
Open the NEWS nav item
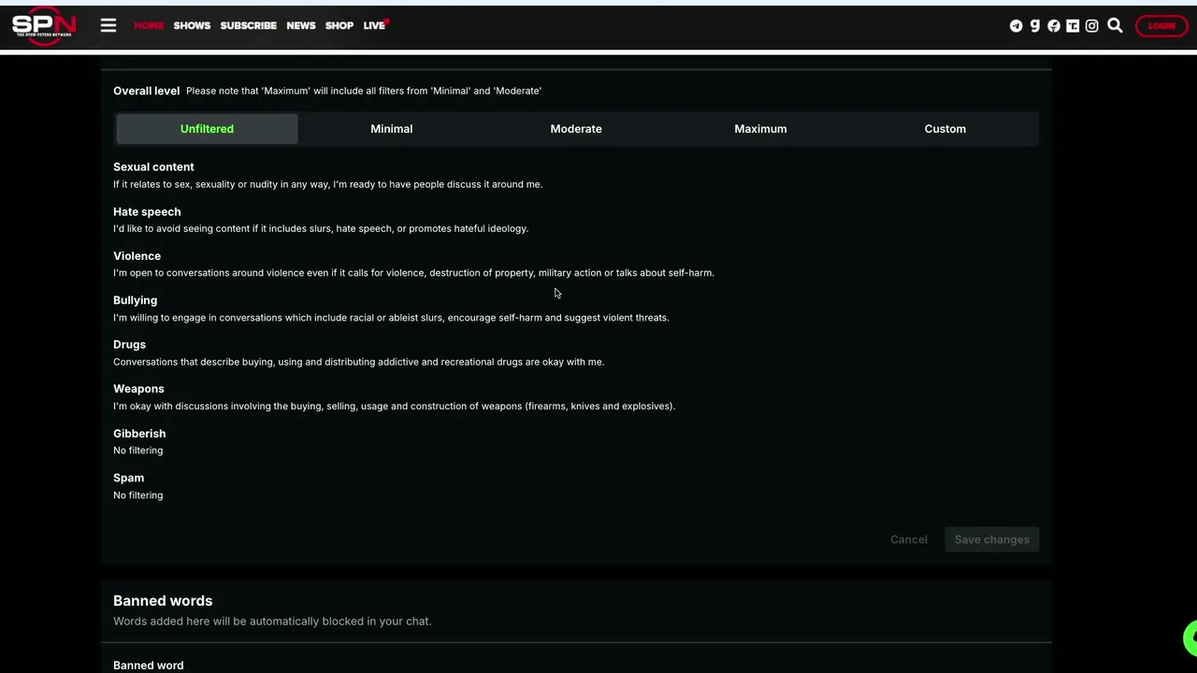point(301,25)
